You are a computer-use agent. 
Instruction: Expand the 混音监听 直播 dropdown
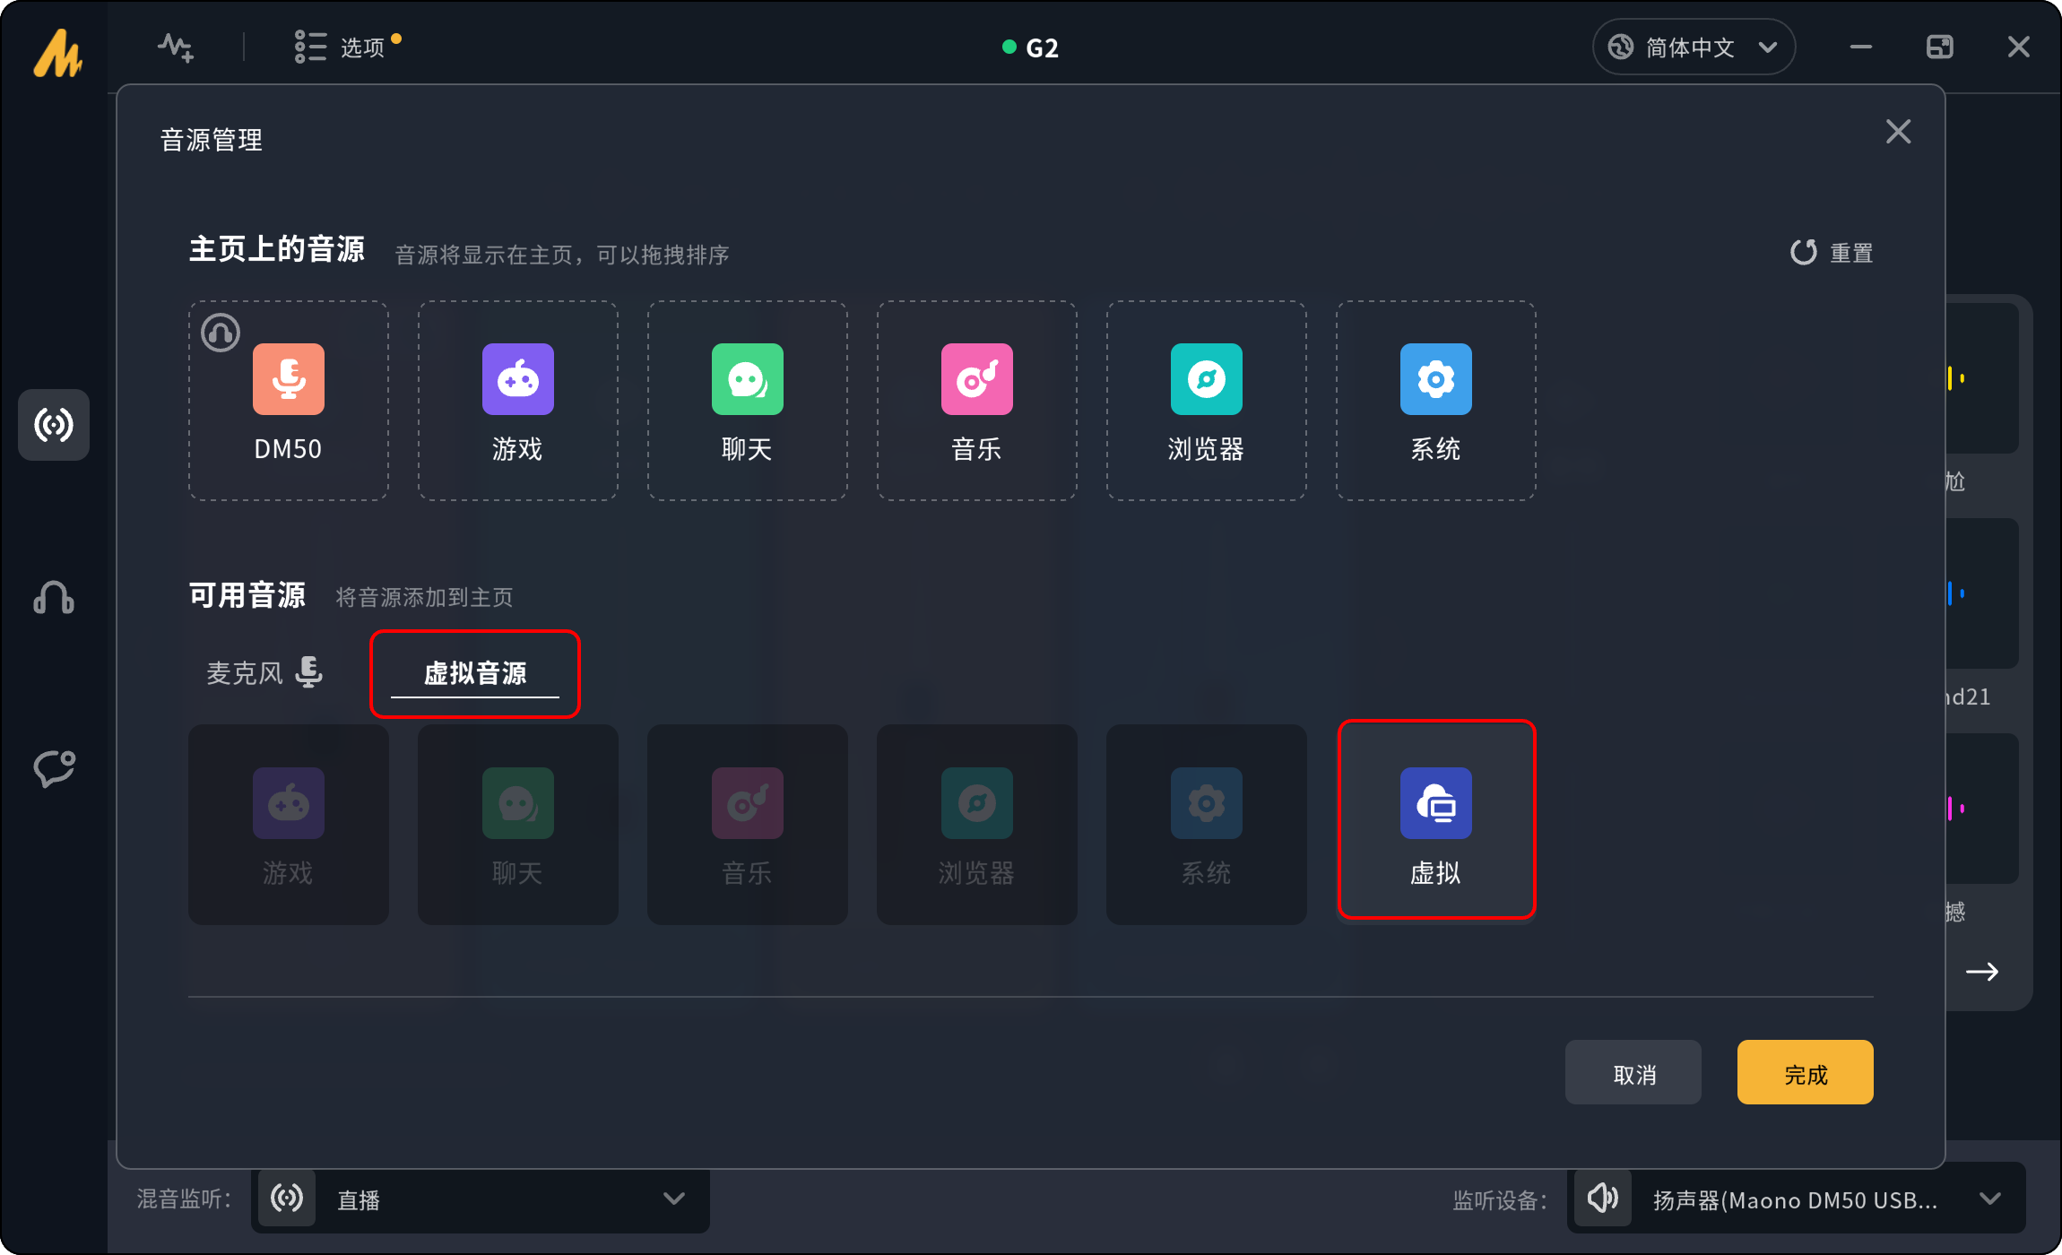[x=482, y=1199]
